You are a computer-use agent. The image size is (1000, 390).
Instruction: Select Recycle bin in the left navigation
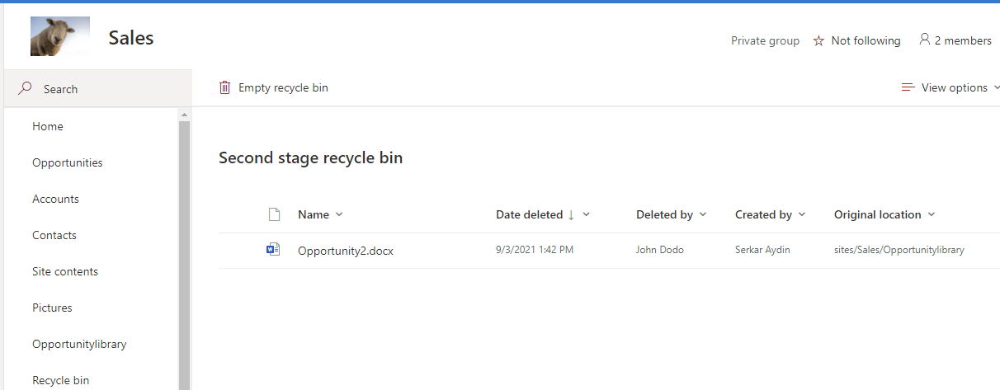(60, 380)
